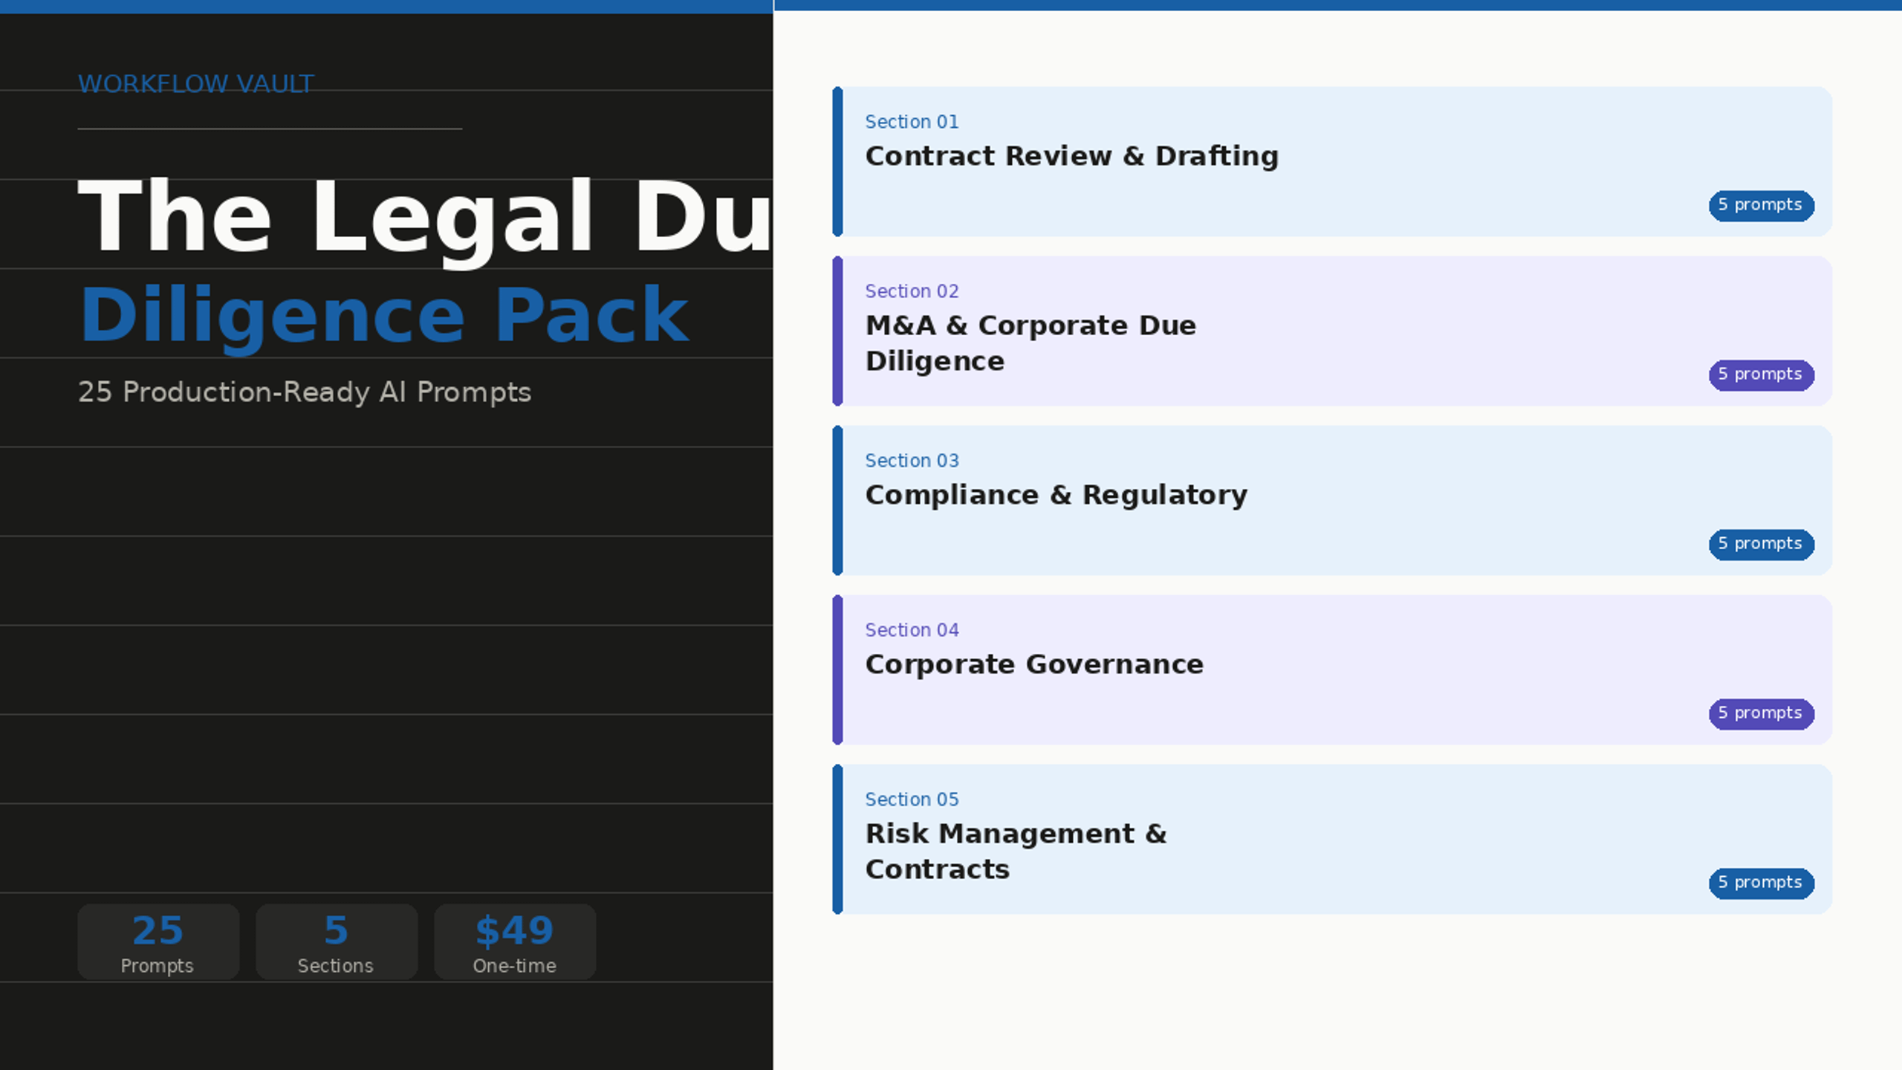Viewport: 1902px width, 1070px height.
Task: Click the 25 Production-Ready AI Prompts subtitle
Action: coord(305,392)
